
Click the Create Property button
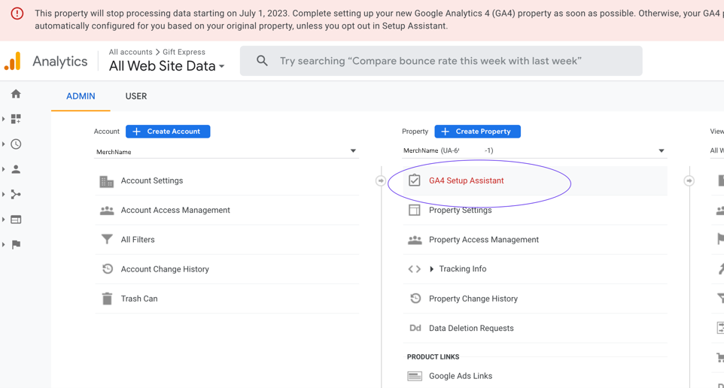coord(477,132)
